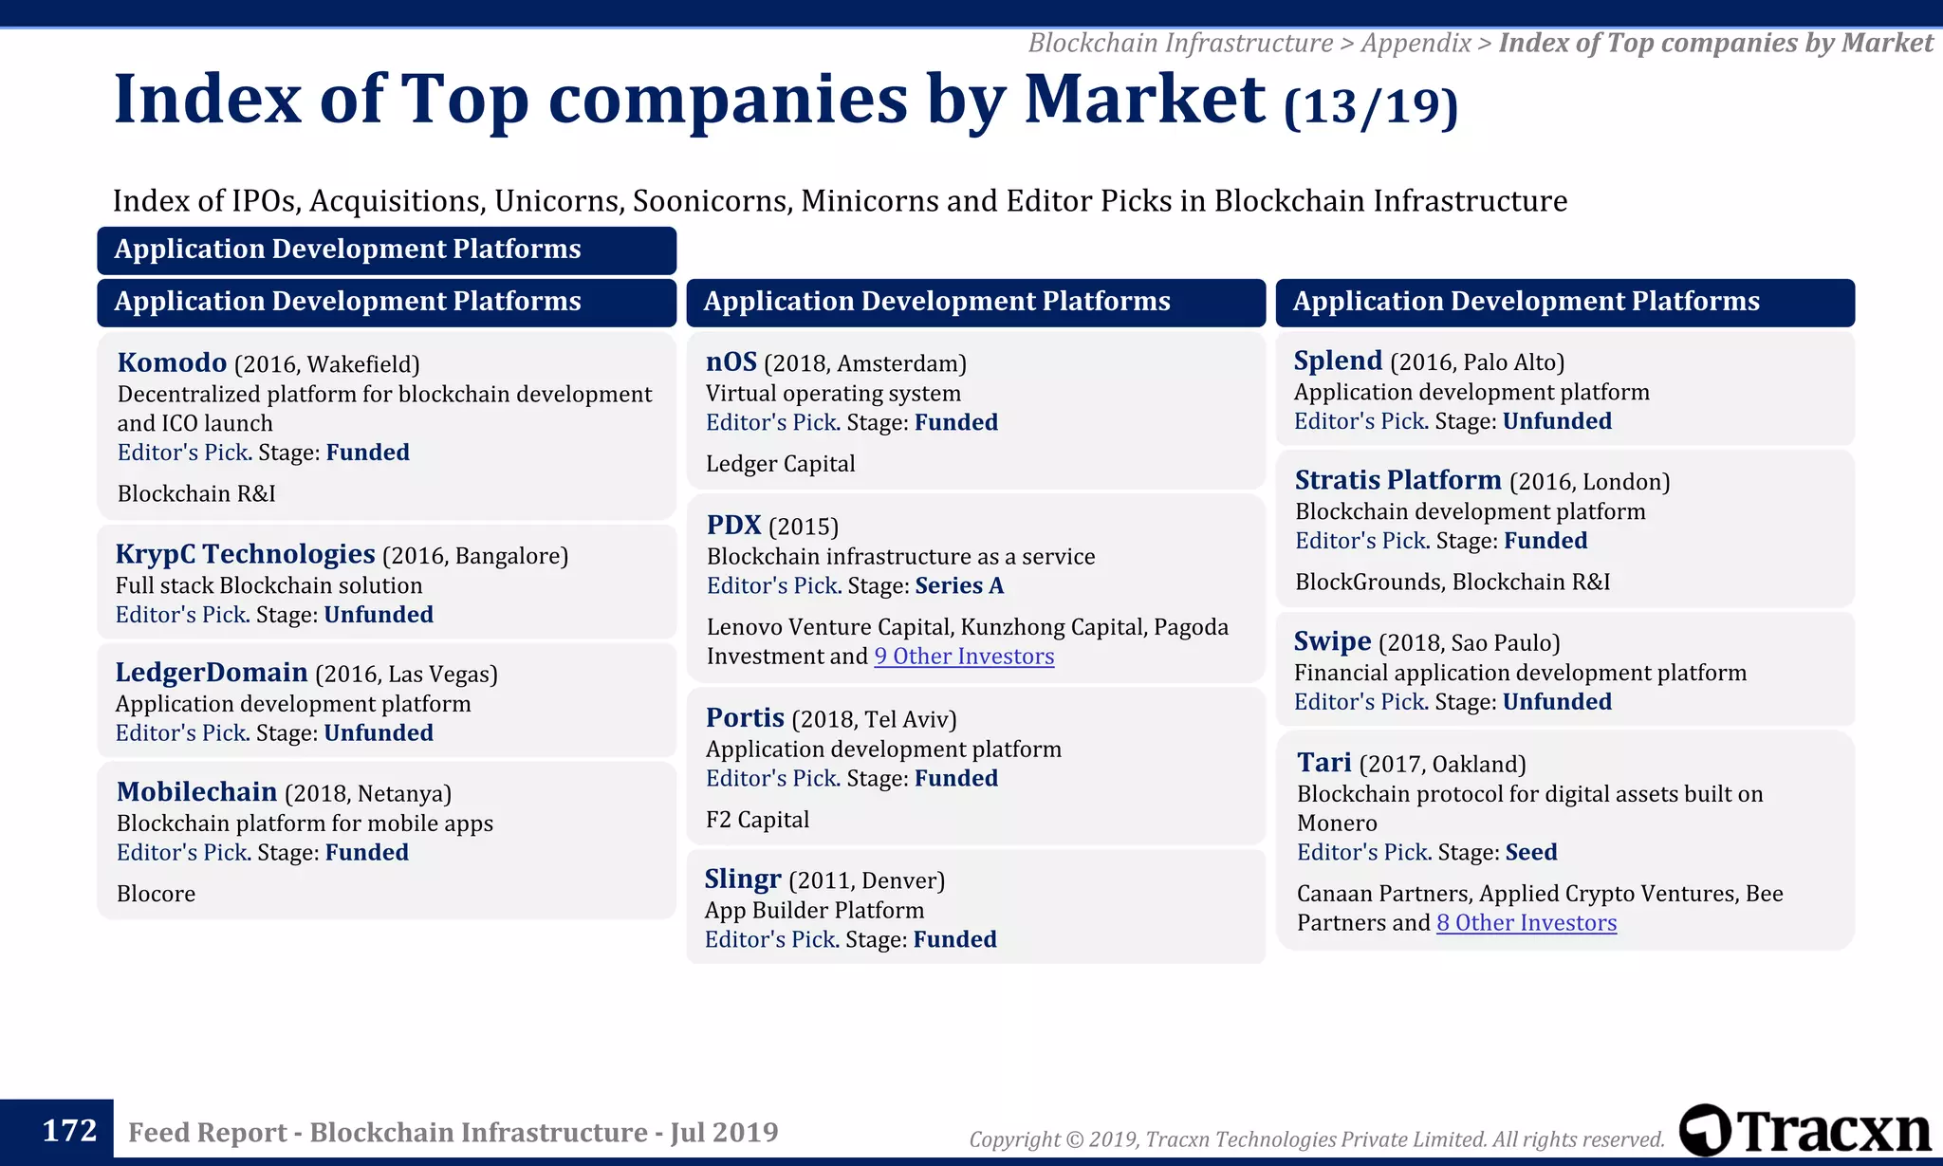Click the Tracxn copyright notice
The height and width of the screenshot is (1166, 1943).
click(x=1317, y=1138)
